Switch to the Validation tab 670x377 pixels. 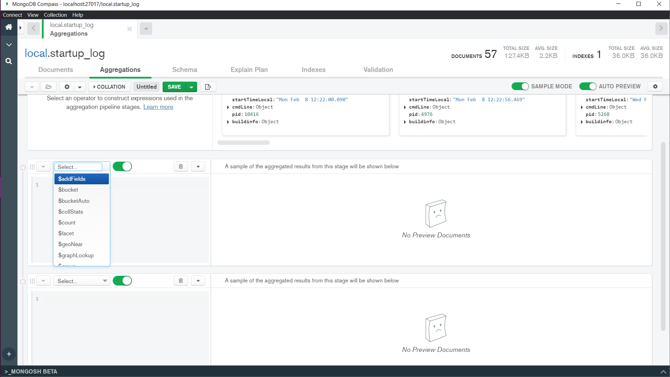[x=378, y=70]
